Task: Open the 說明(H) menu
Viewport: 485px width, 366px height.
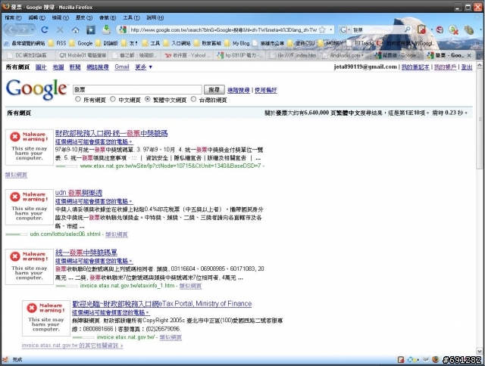Action: click(x=155, y=17)
